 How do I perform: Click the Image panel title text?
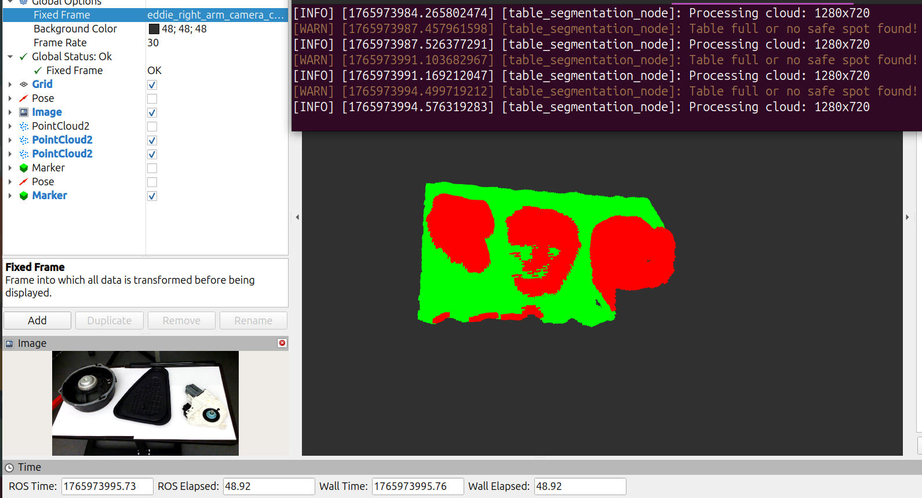32,344
